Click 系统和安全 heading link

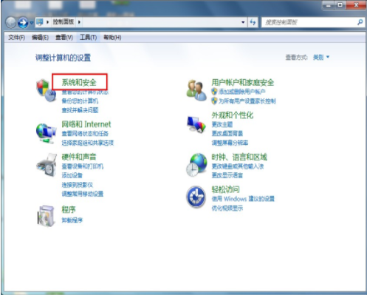(x=79, y=82)
